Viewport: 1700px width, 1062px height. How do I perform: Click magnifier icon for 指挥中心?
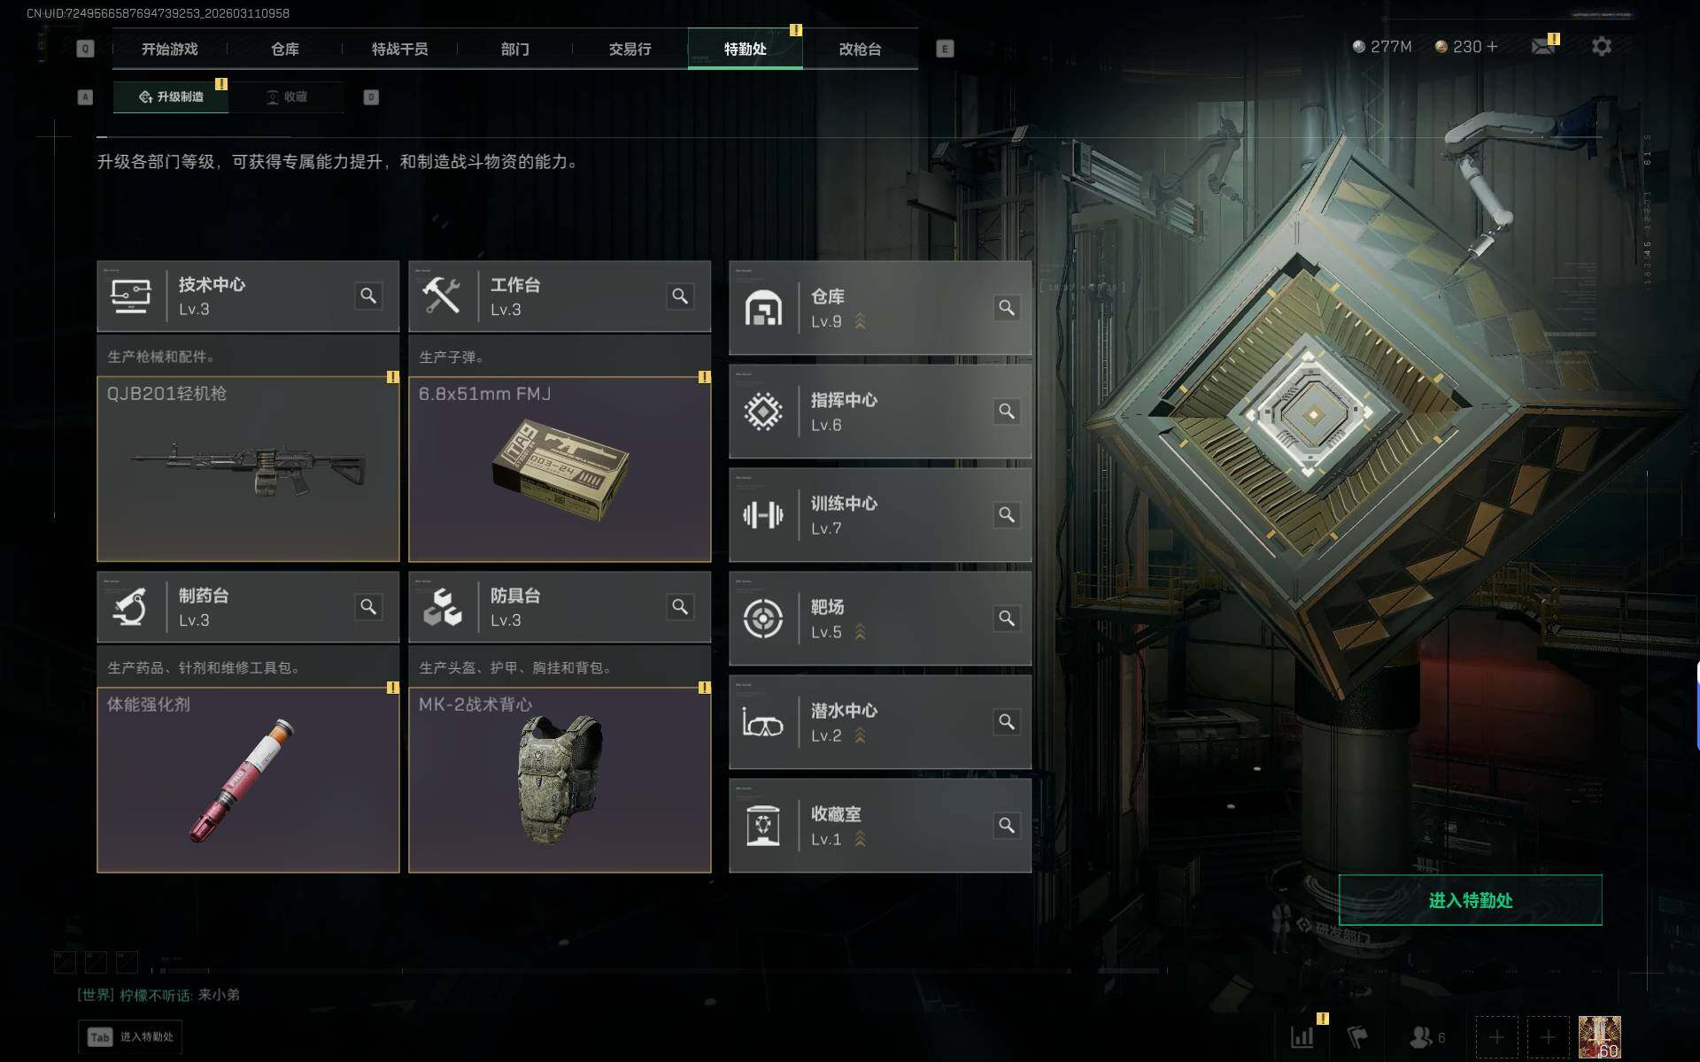pyautogui.click(x=1007, y=411)
